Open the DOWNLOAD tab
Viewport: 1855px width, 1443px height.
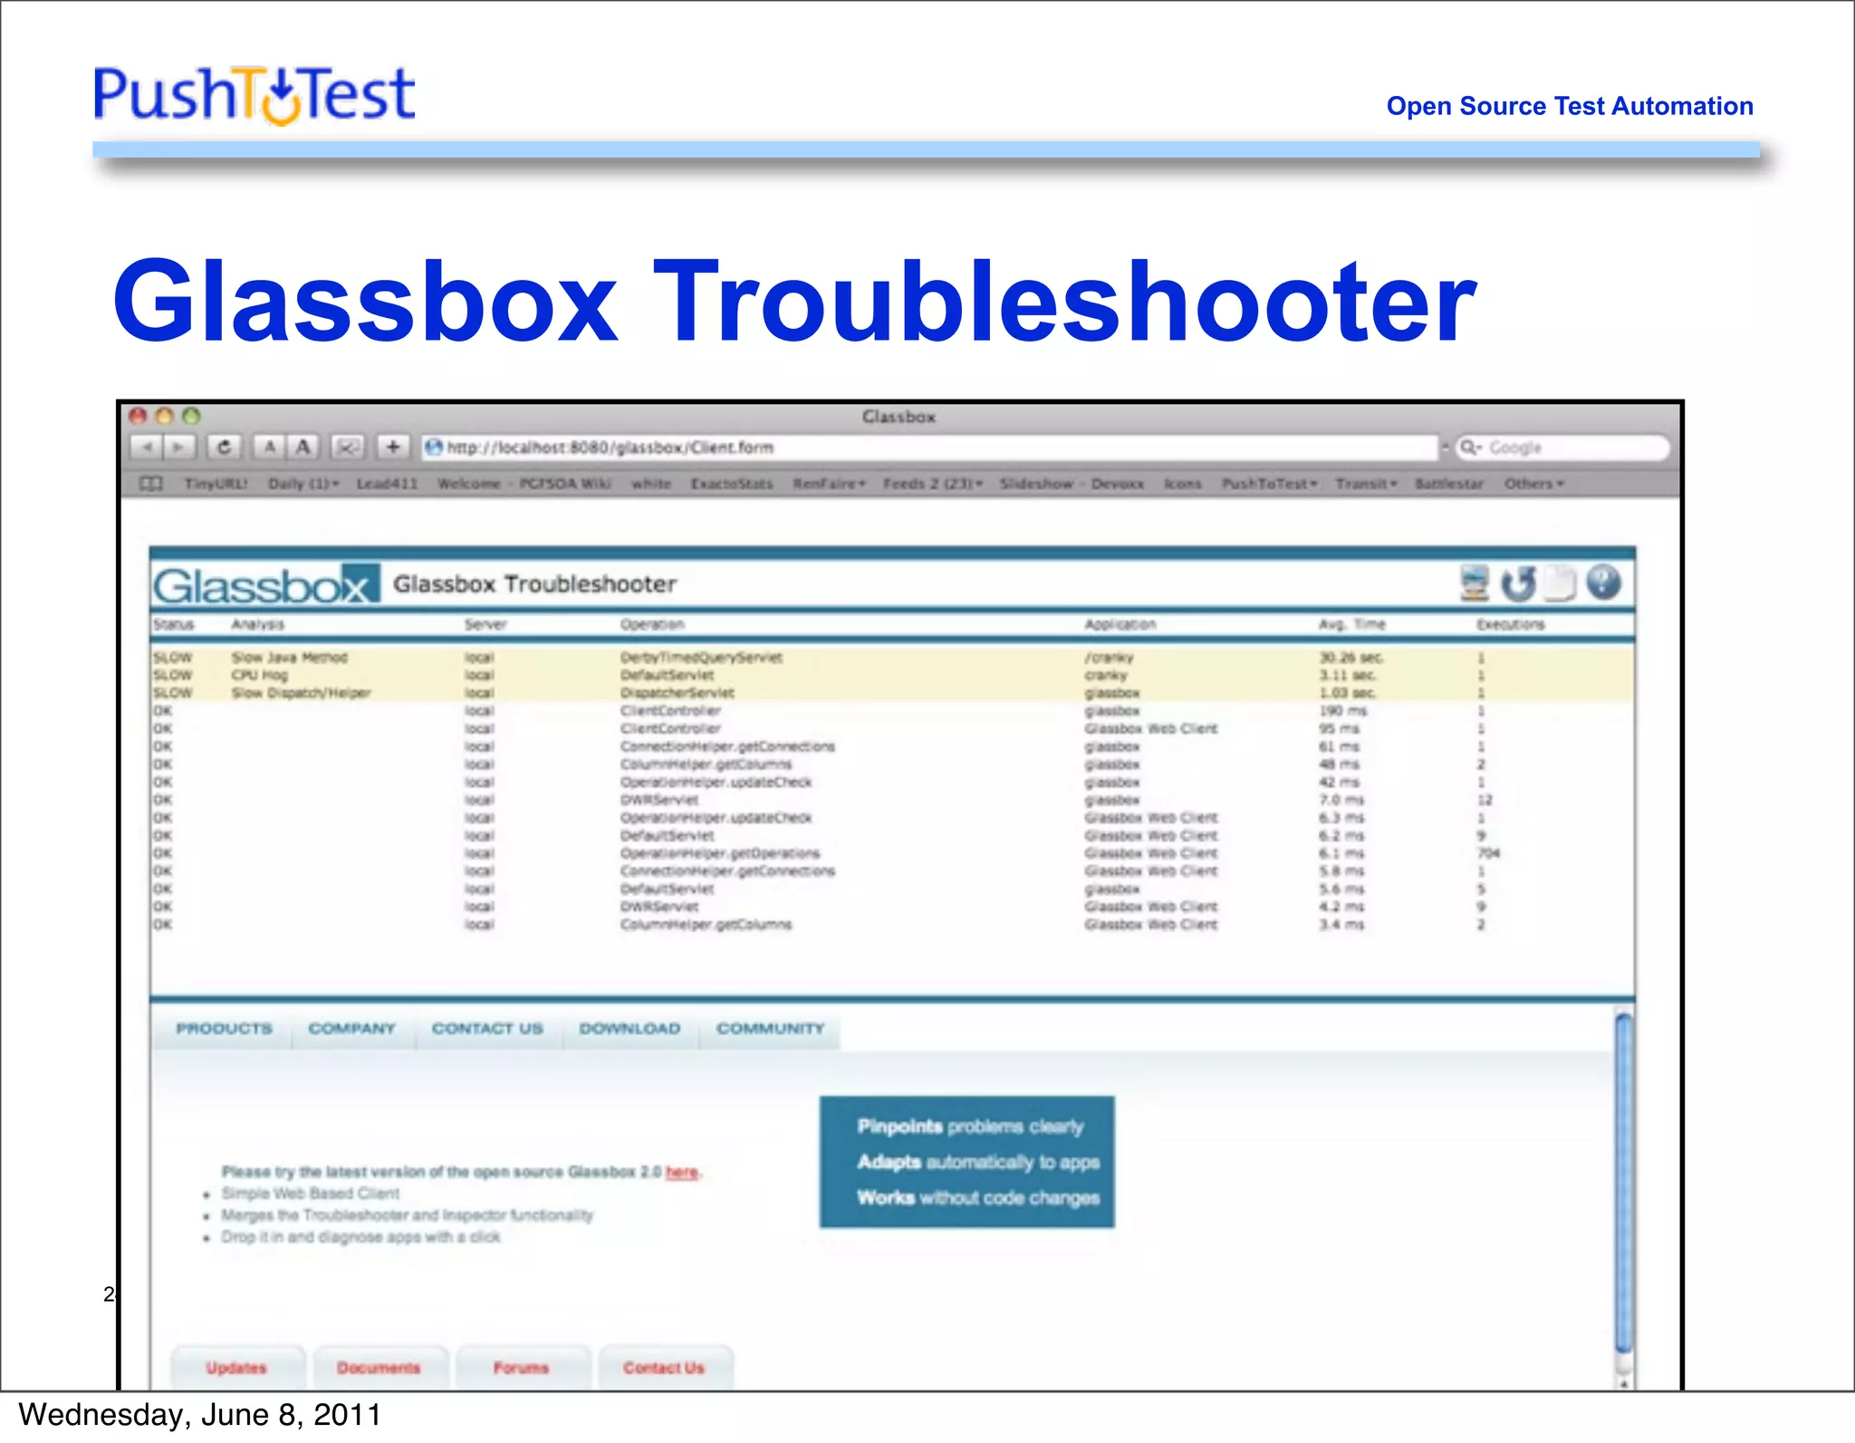[x=630, y=1029]
